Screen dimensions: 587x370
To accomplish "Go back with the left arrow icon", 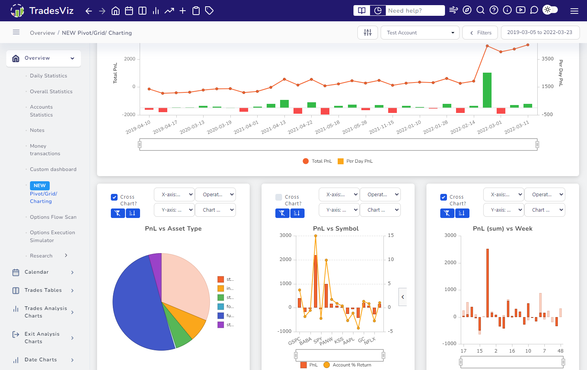I will click(89, 11).
